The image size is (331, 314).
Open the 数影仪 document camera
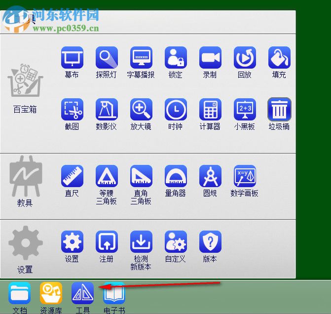point(107,109)
